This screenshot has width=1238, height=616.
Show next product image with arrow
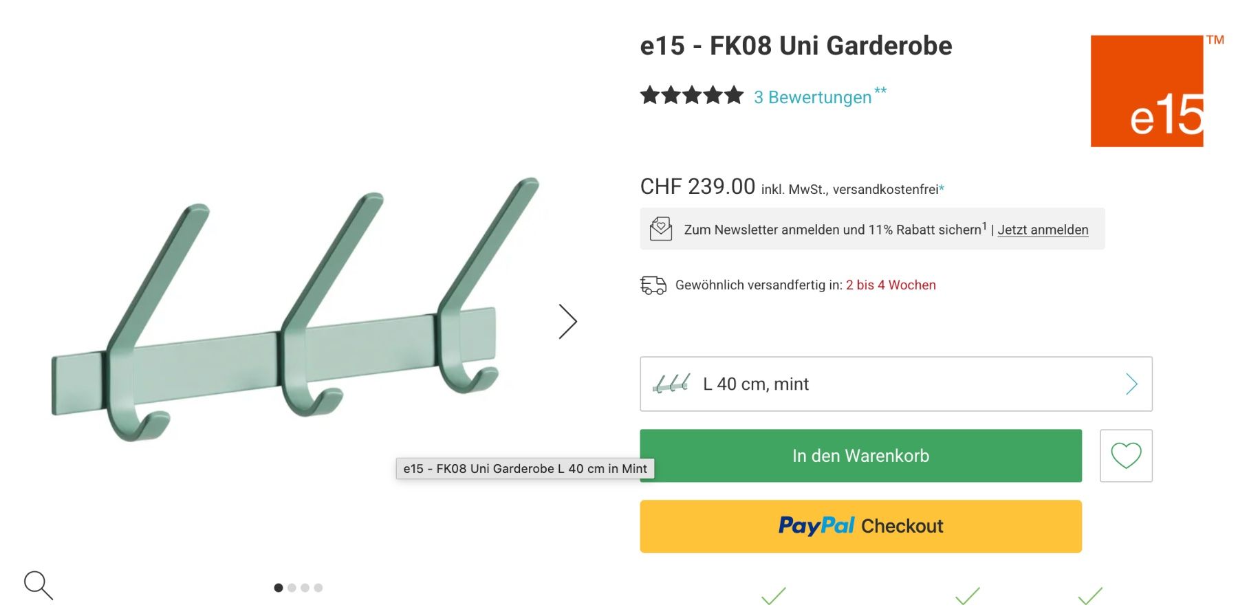pyautogui.click(x=567, y=322)
